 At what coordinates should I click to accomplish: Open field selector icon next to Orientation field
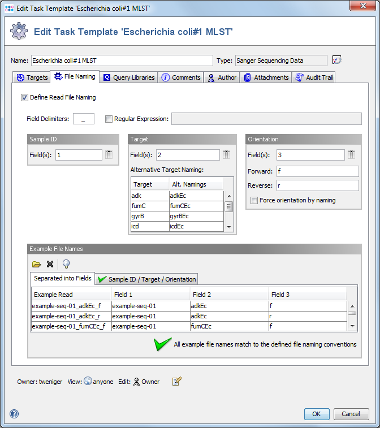(x=352, y=155)
